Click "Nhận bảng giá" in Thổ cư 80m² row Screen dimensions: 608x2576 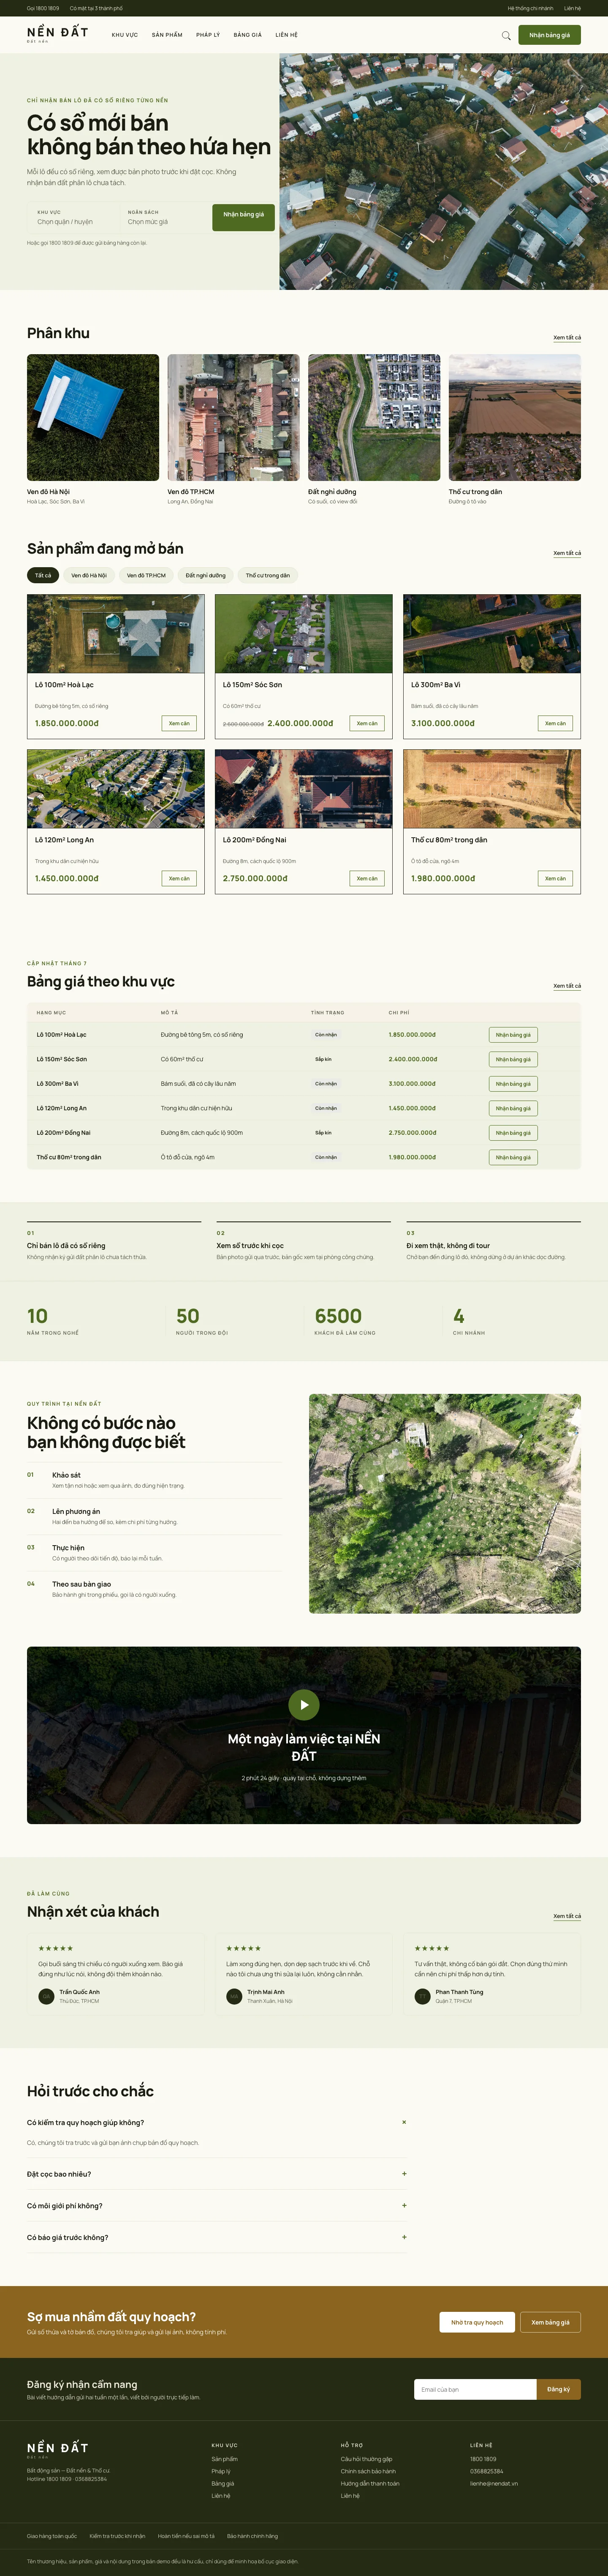click(513, 1157)
